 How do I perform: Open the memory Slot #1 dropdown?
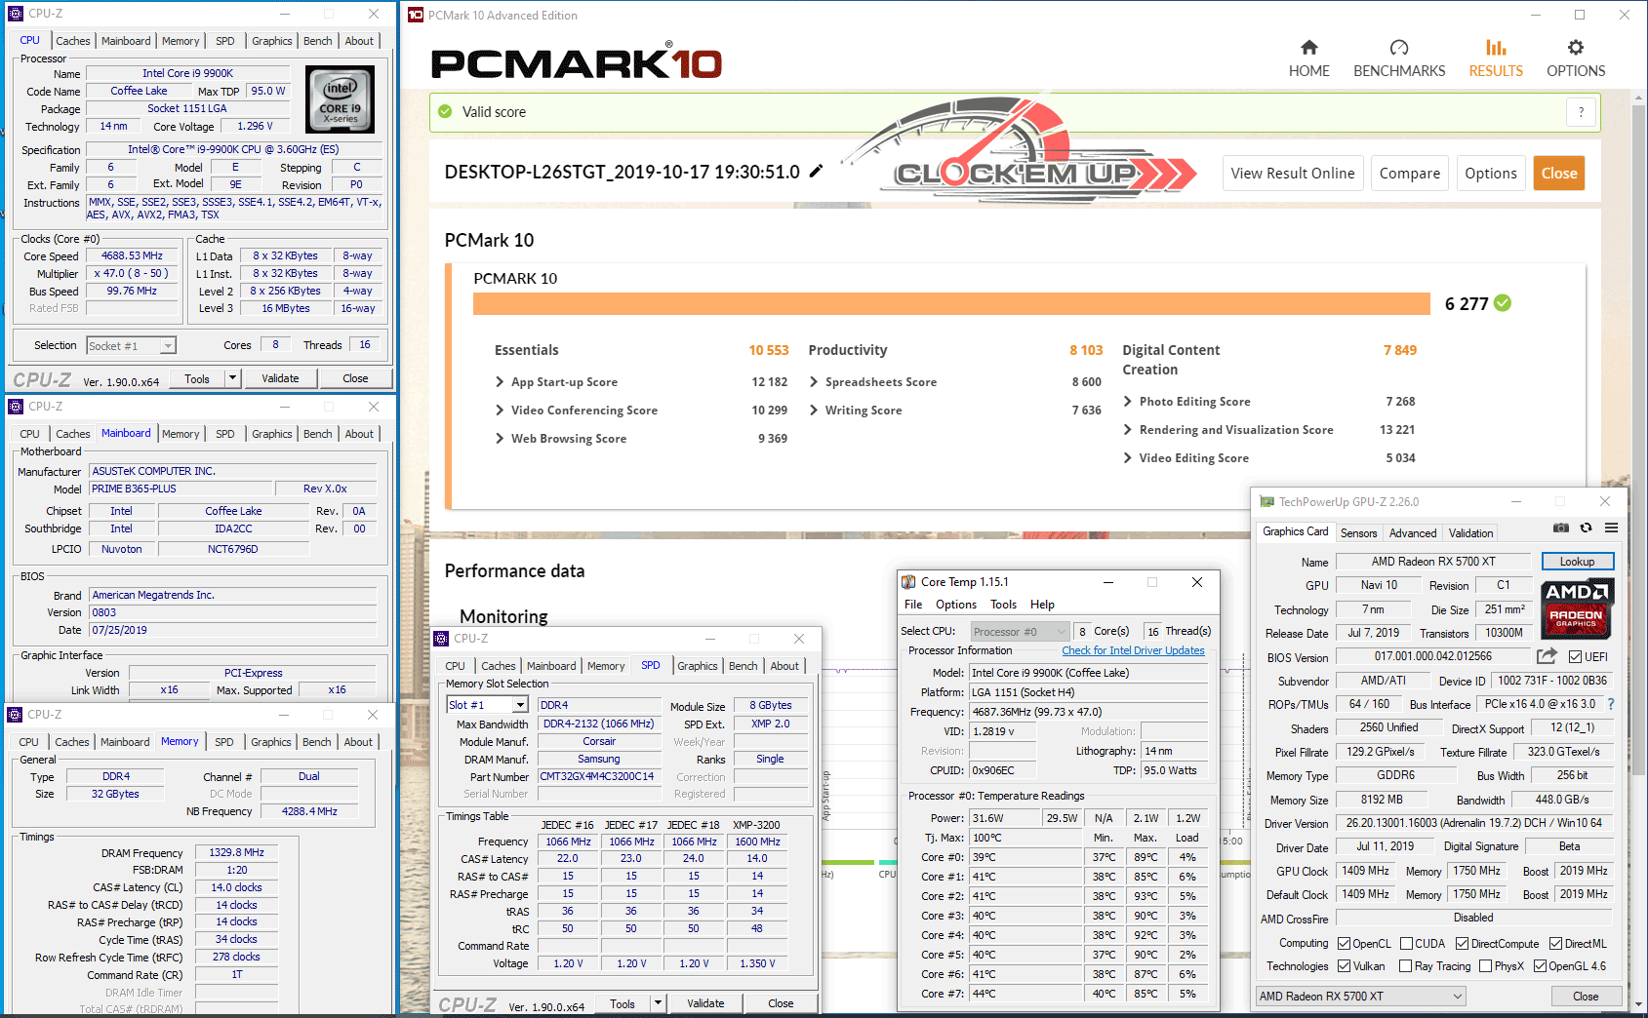(520, 705)
